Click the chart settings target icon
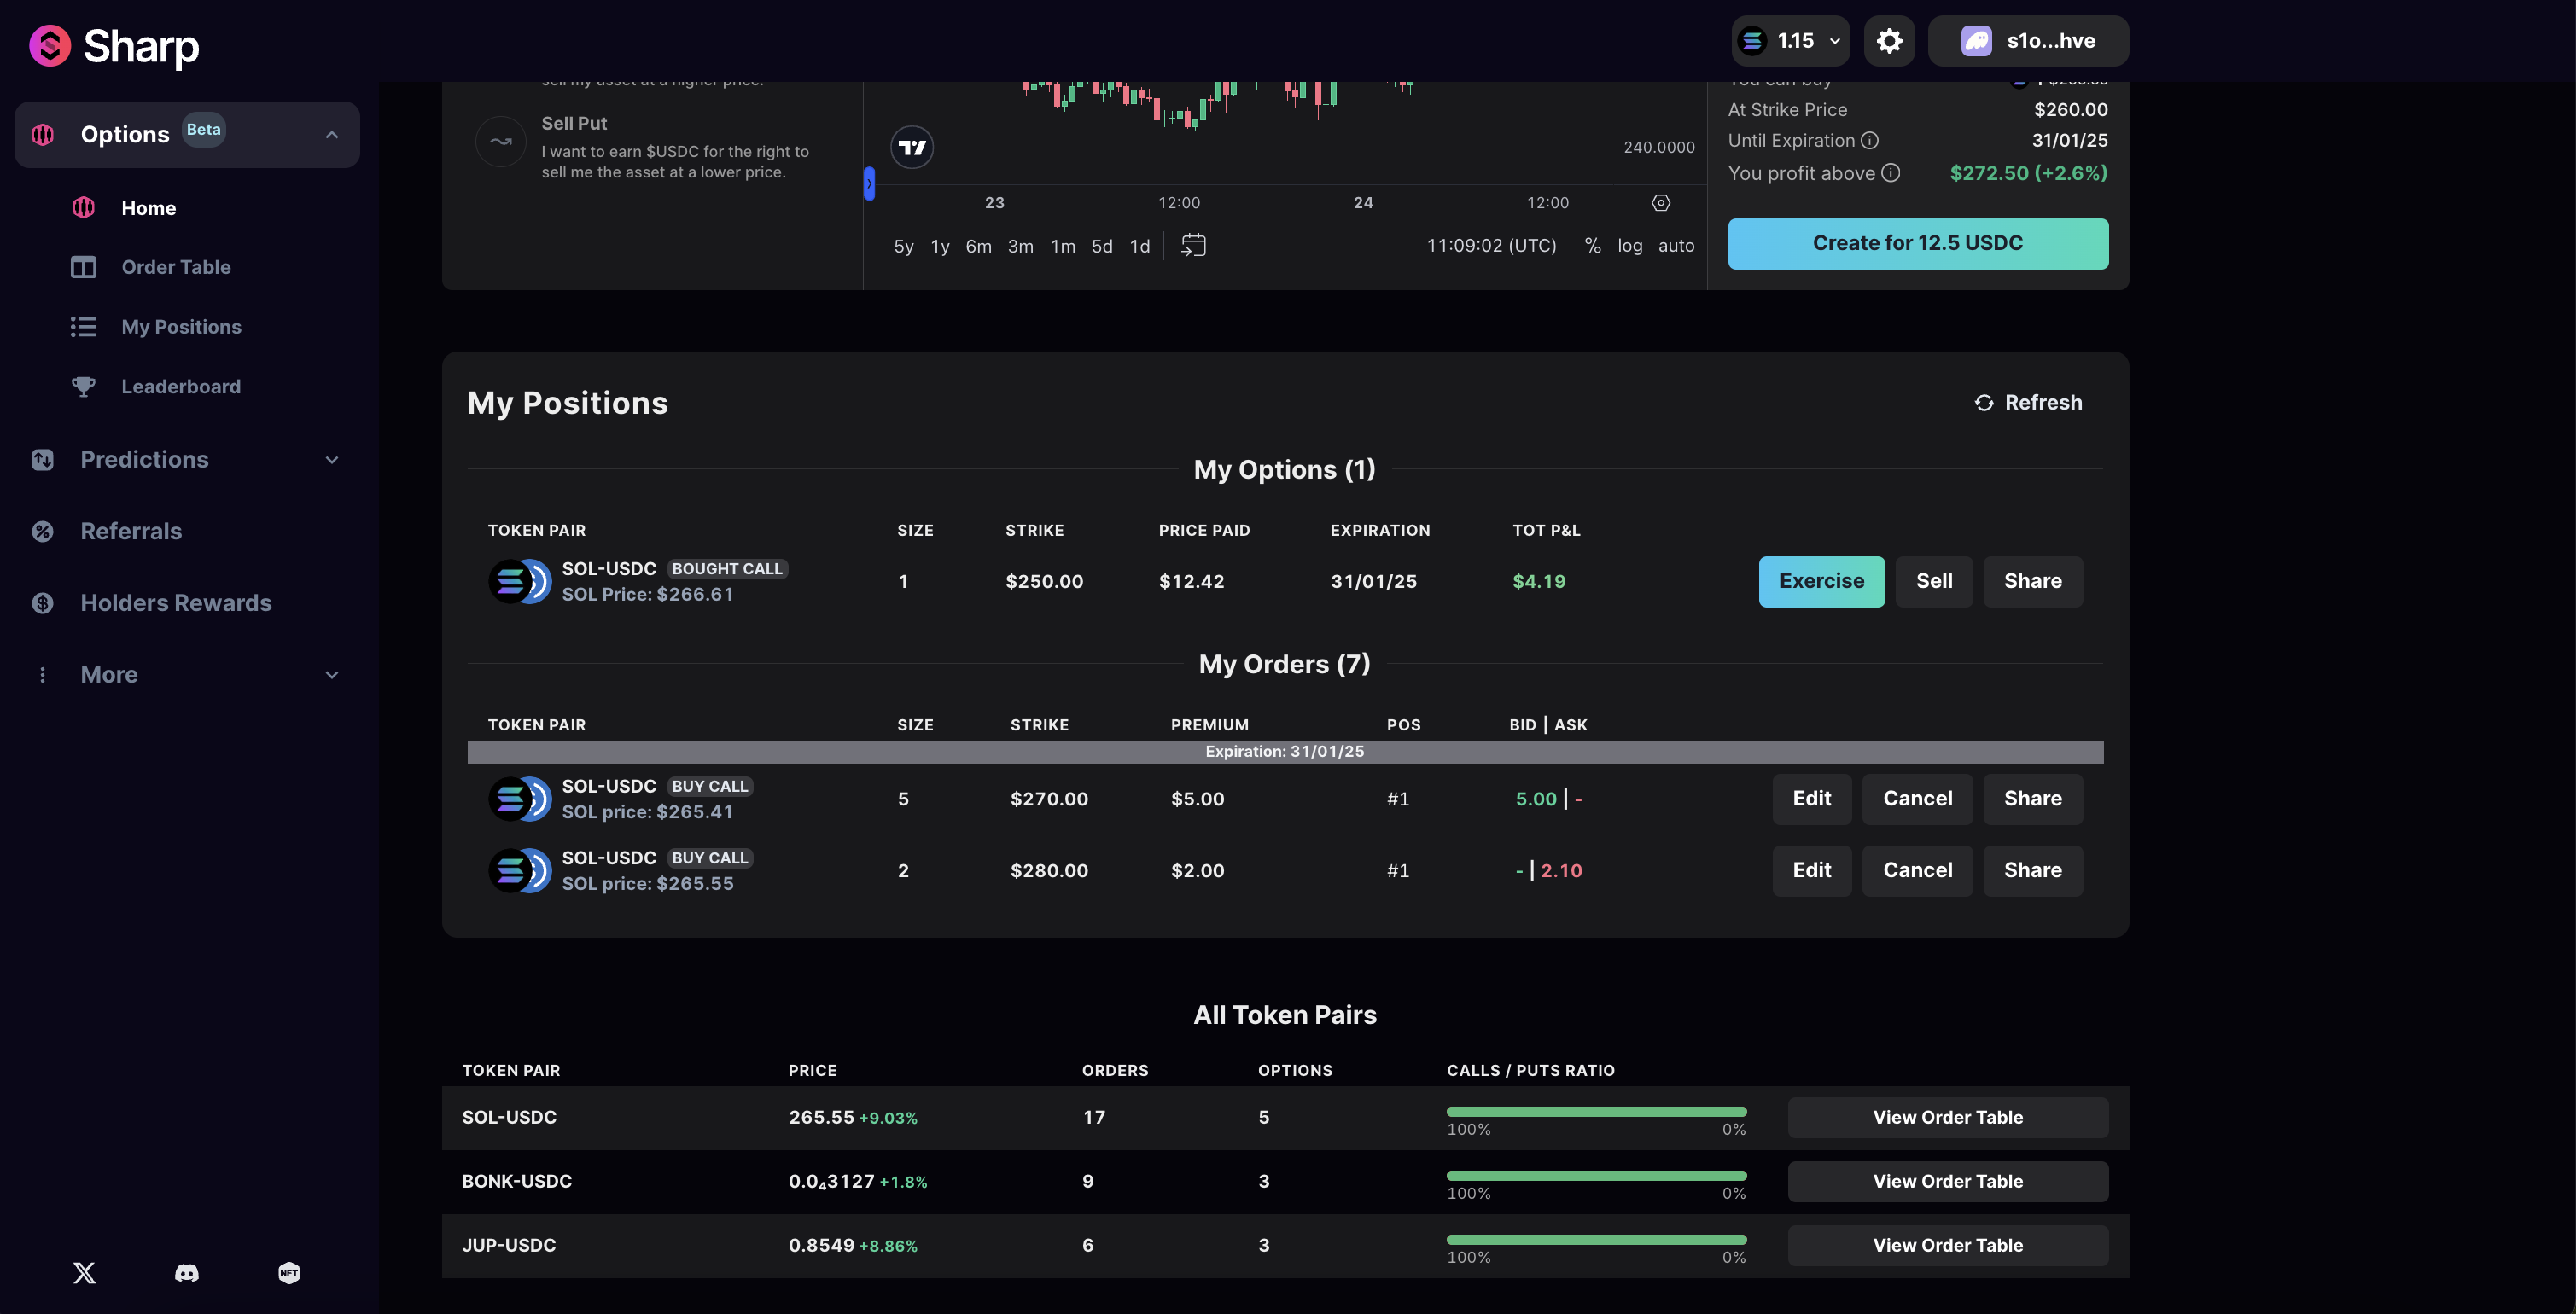The image size is (2576, 1314). pos(1661,203)
